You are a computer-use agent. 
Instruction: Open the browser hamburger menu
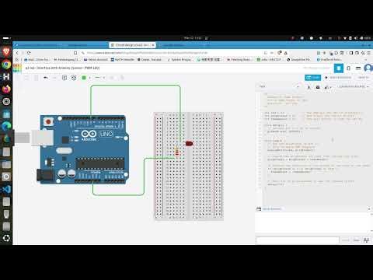click(369, 53)
